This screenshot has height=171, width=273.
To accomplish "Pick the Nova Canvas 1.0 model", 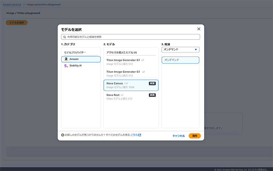I will pos(131,85).
